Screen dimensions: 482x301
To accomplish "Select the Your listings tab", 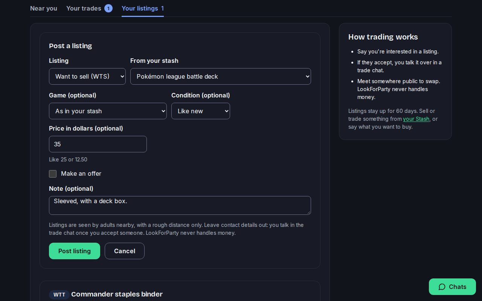I will (x=143, y=8).
